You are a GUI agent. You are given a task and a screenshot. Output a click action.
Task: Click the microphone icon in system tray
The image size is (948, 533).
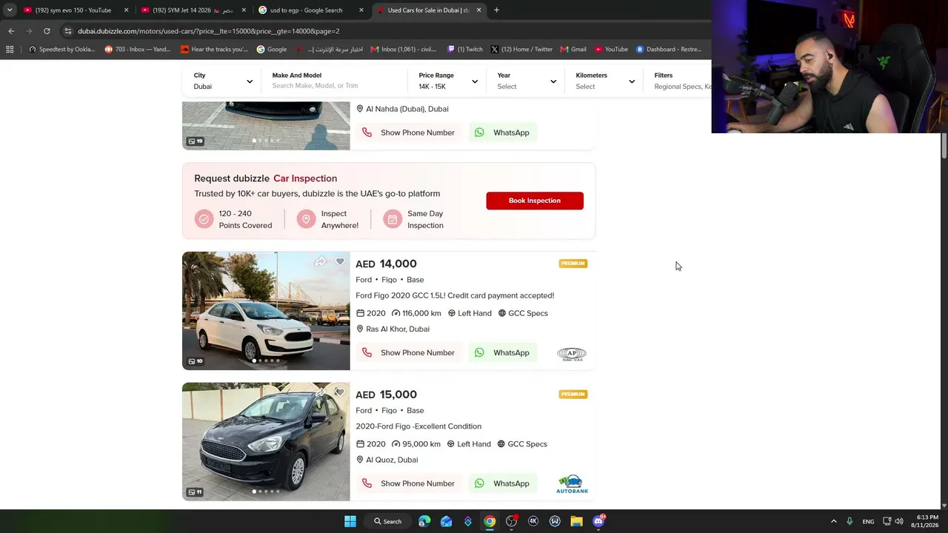click(x=849, y=521)
